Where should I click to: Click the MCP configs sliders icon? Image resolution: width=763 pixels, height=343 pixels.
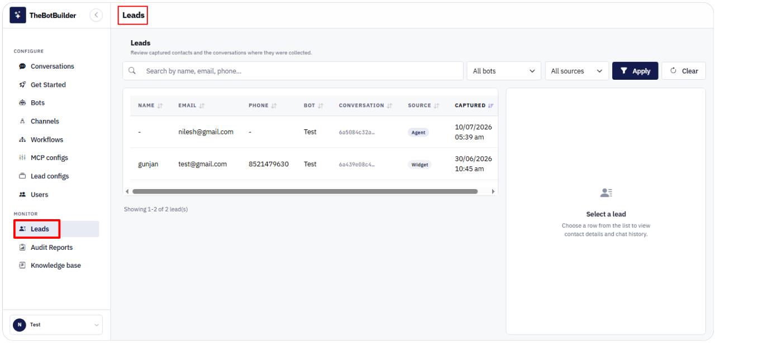click(22, 158)
